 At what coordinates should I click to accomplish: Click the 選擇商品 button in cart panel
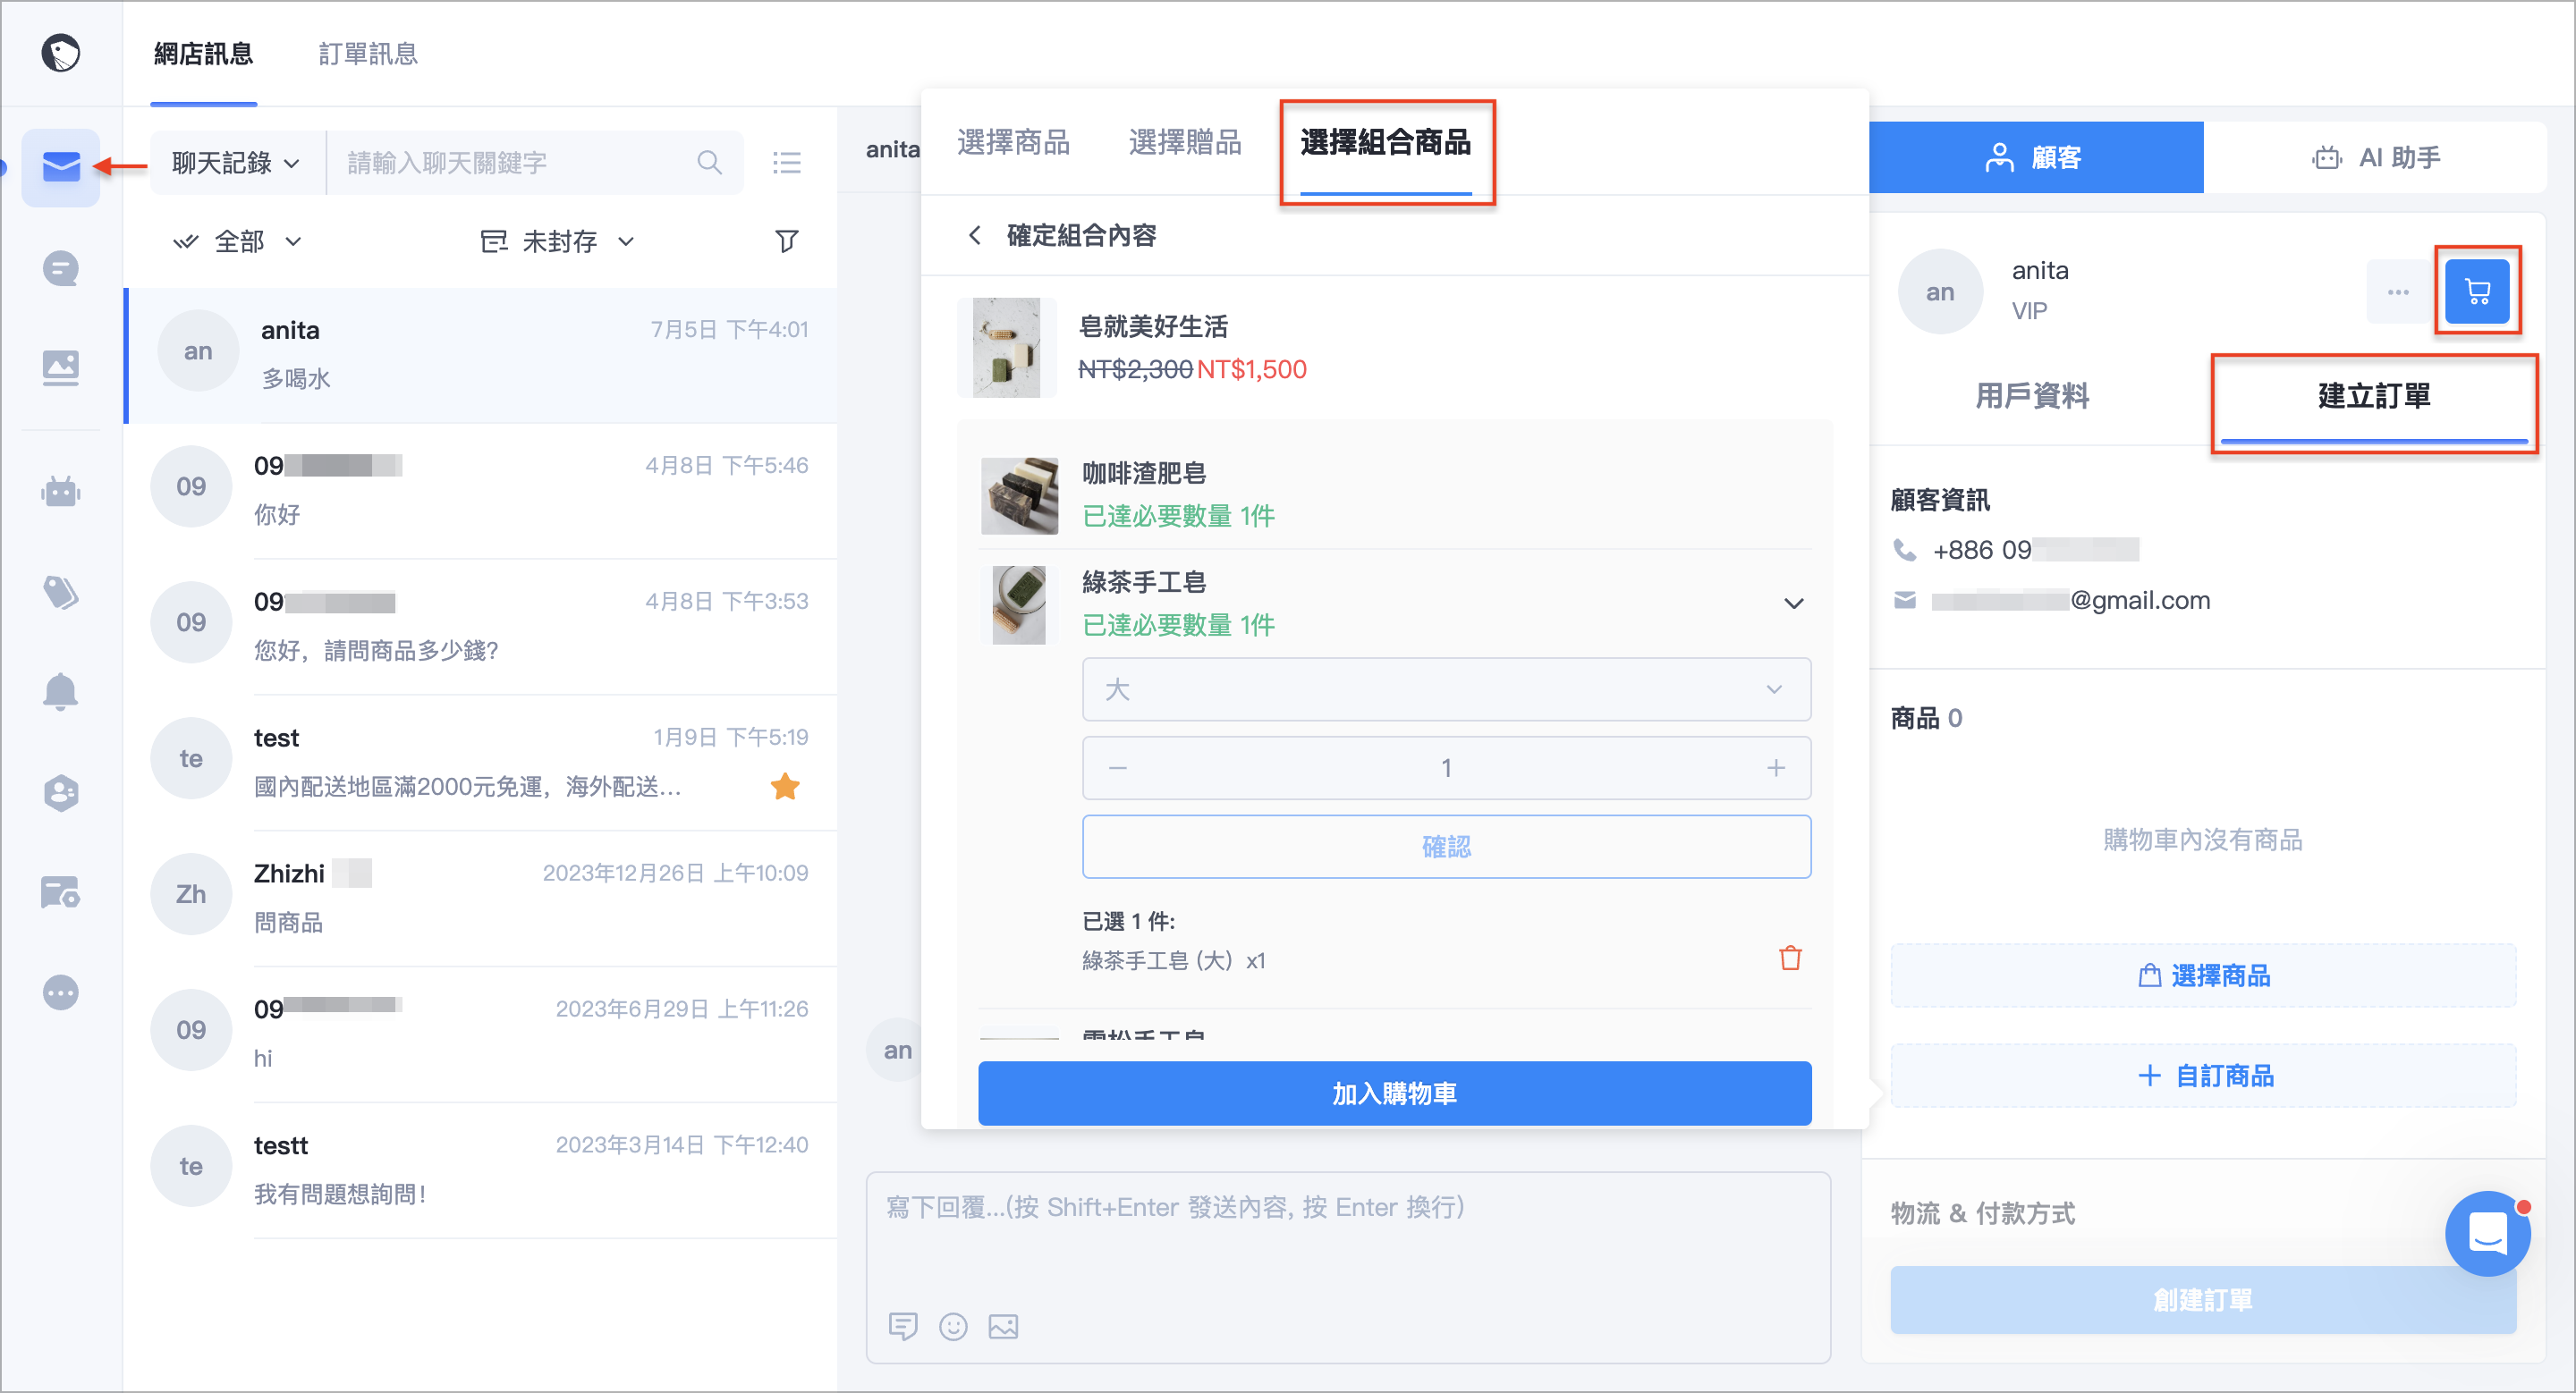tap(2203, 975)
